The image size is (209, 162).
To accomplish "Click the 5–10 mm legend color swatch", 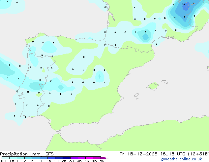I will 36,158.
